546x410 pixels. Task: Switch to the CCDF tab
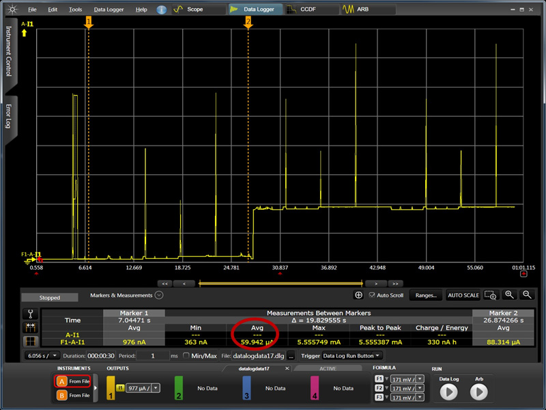pos(312,10)
